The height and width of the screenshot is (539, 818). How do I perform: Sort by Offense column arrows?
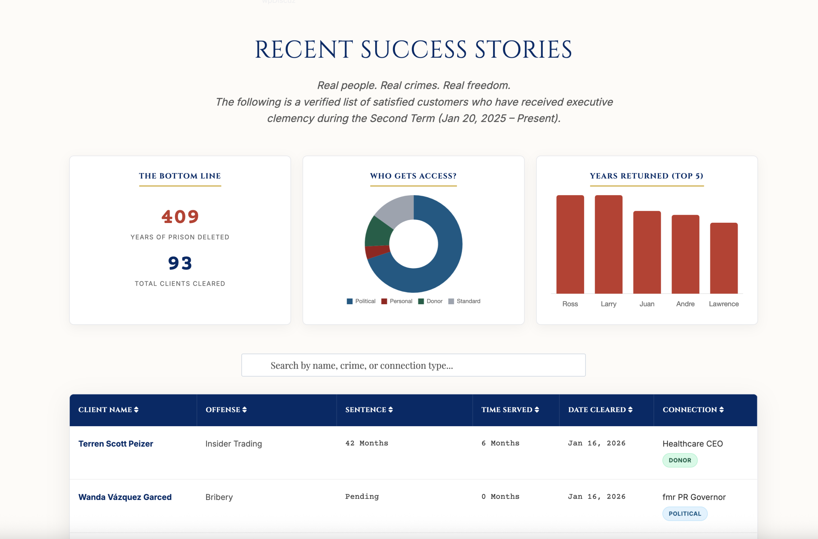pyautogui.click(x=244, y=410)
